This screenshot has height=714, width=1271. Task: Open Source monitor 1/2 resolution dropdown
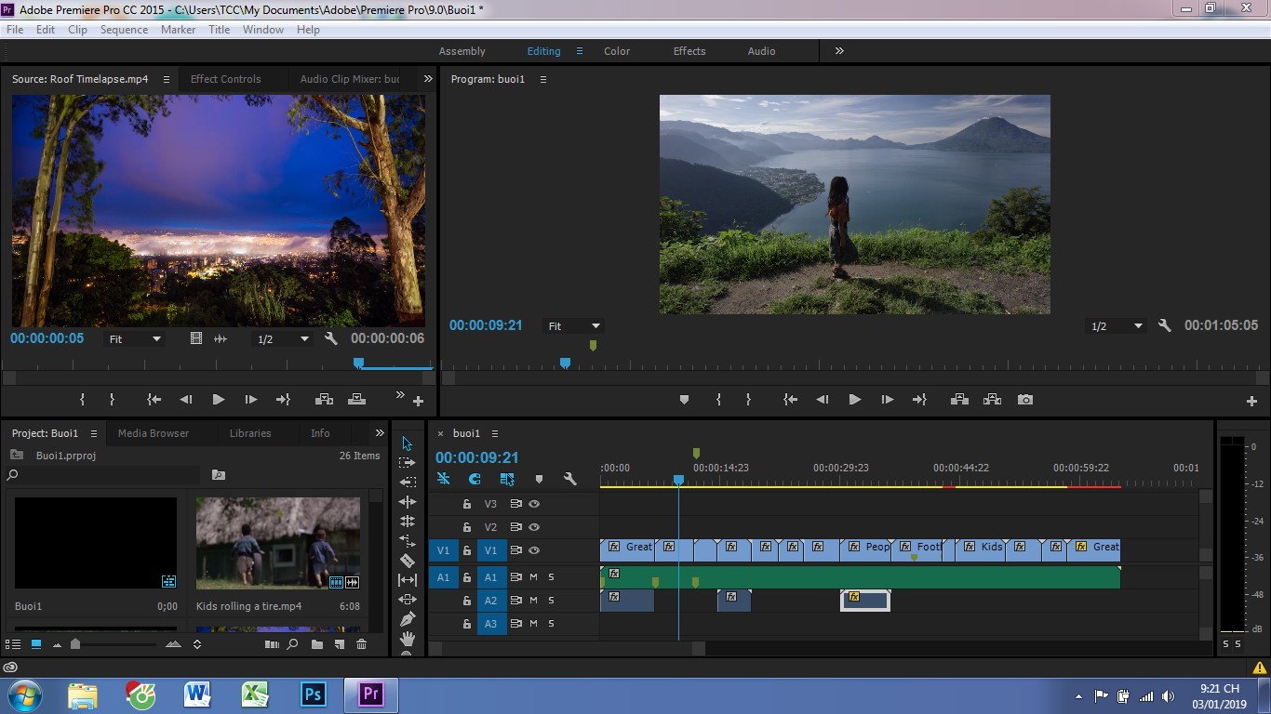[283, 339]
